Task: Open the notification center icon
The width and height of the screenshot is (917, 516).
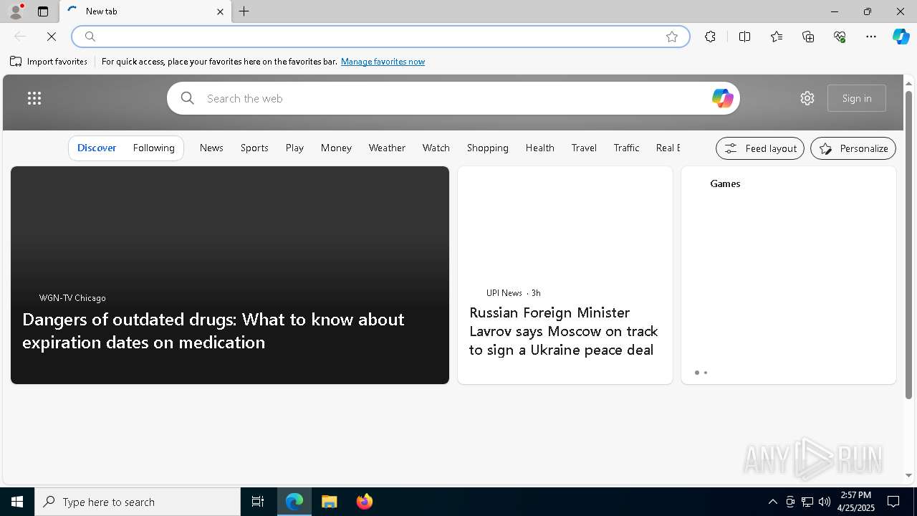Action: pos(893,502)
